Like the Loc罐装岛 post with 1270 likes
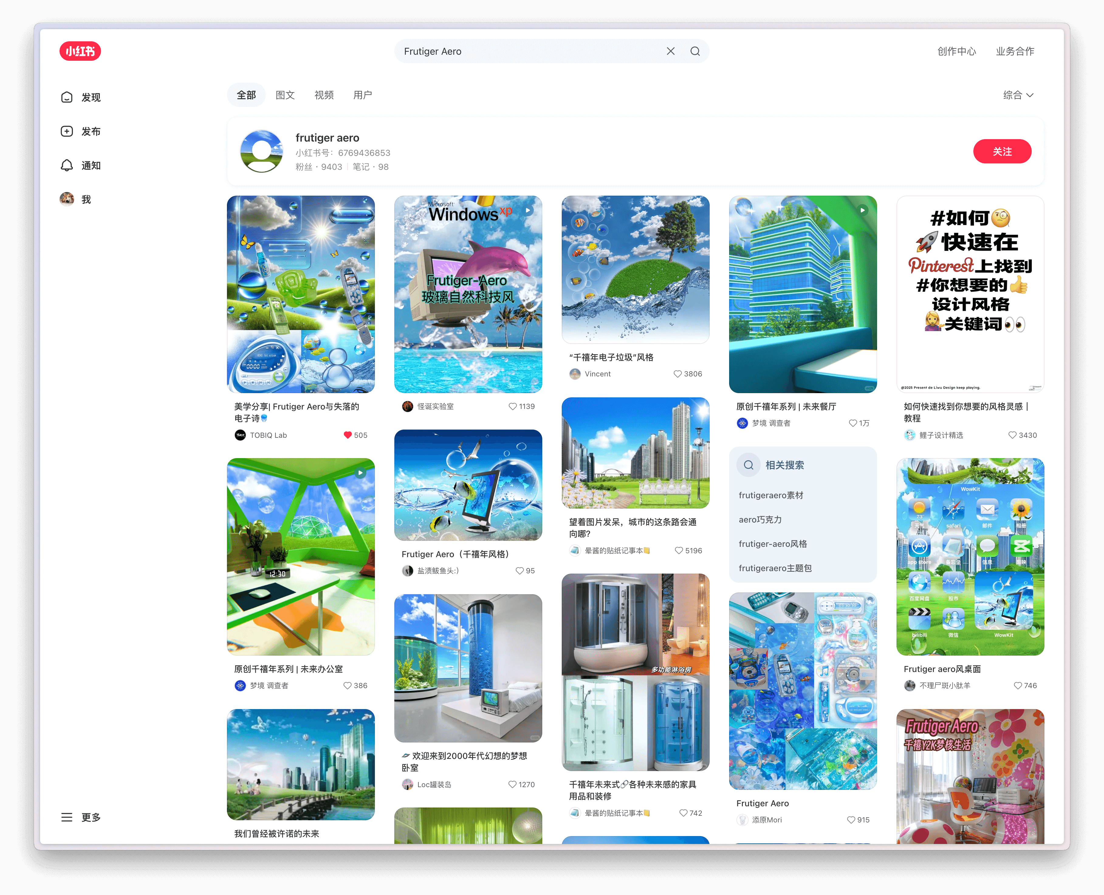 pos(512,785)
